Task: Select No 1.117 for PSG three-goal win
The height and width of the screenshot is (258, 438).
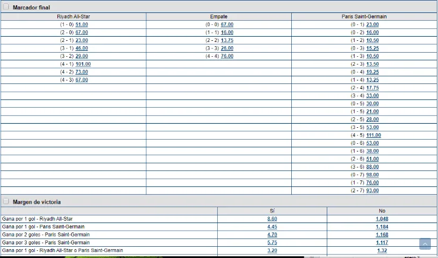Action: tap(382, 243)
